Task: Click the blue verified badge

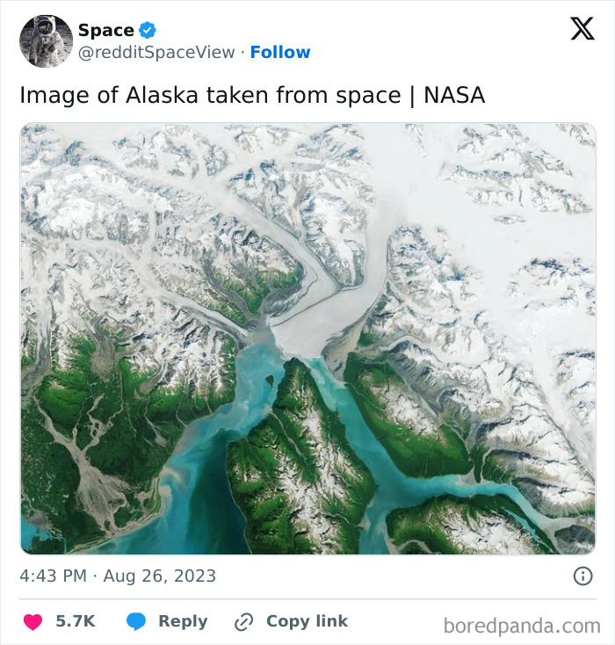Action: [x=148, y=30]
